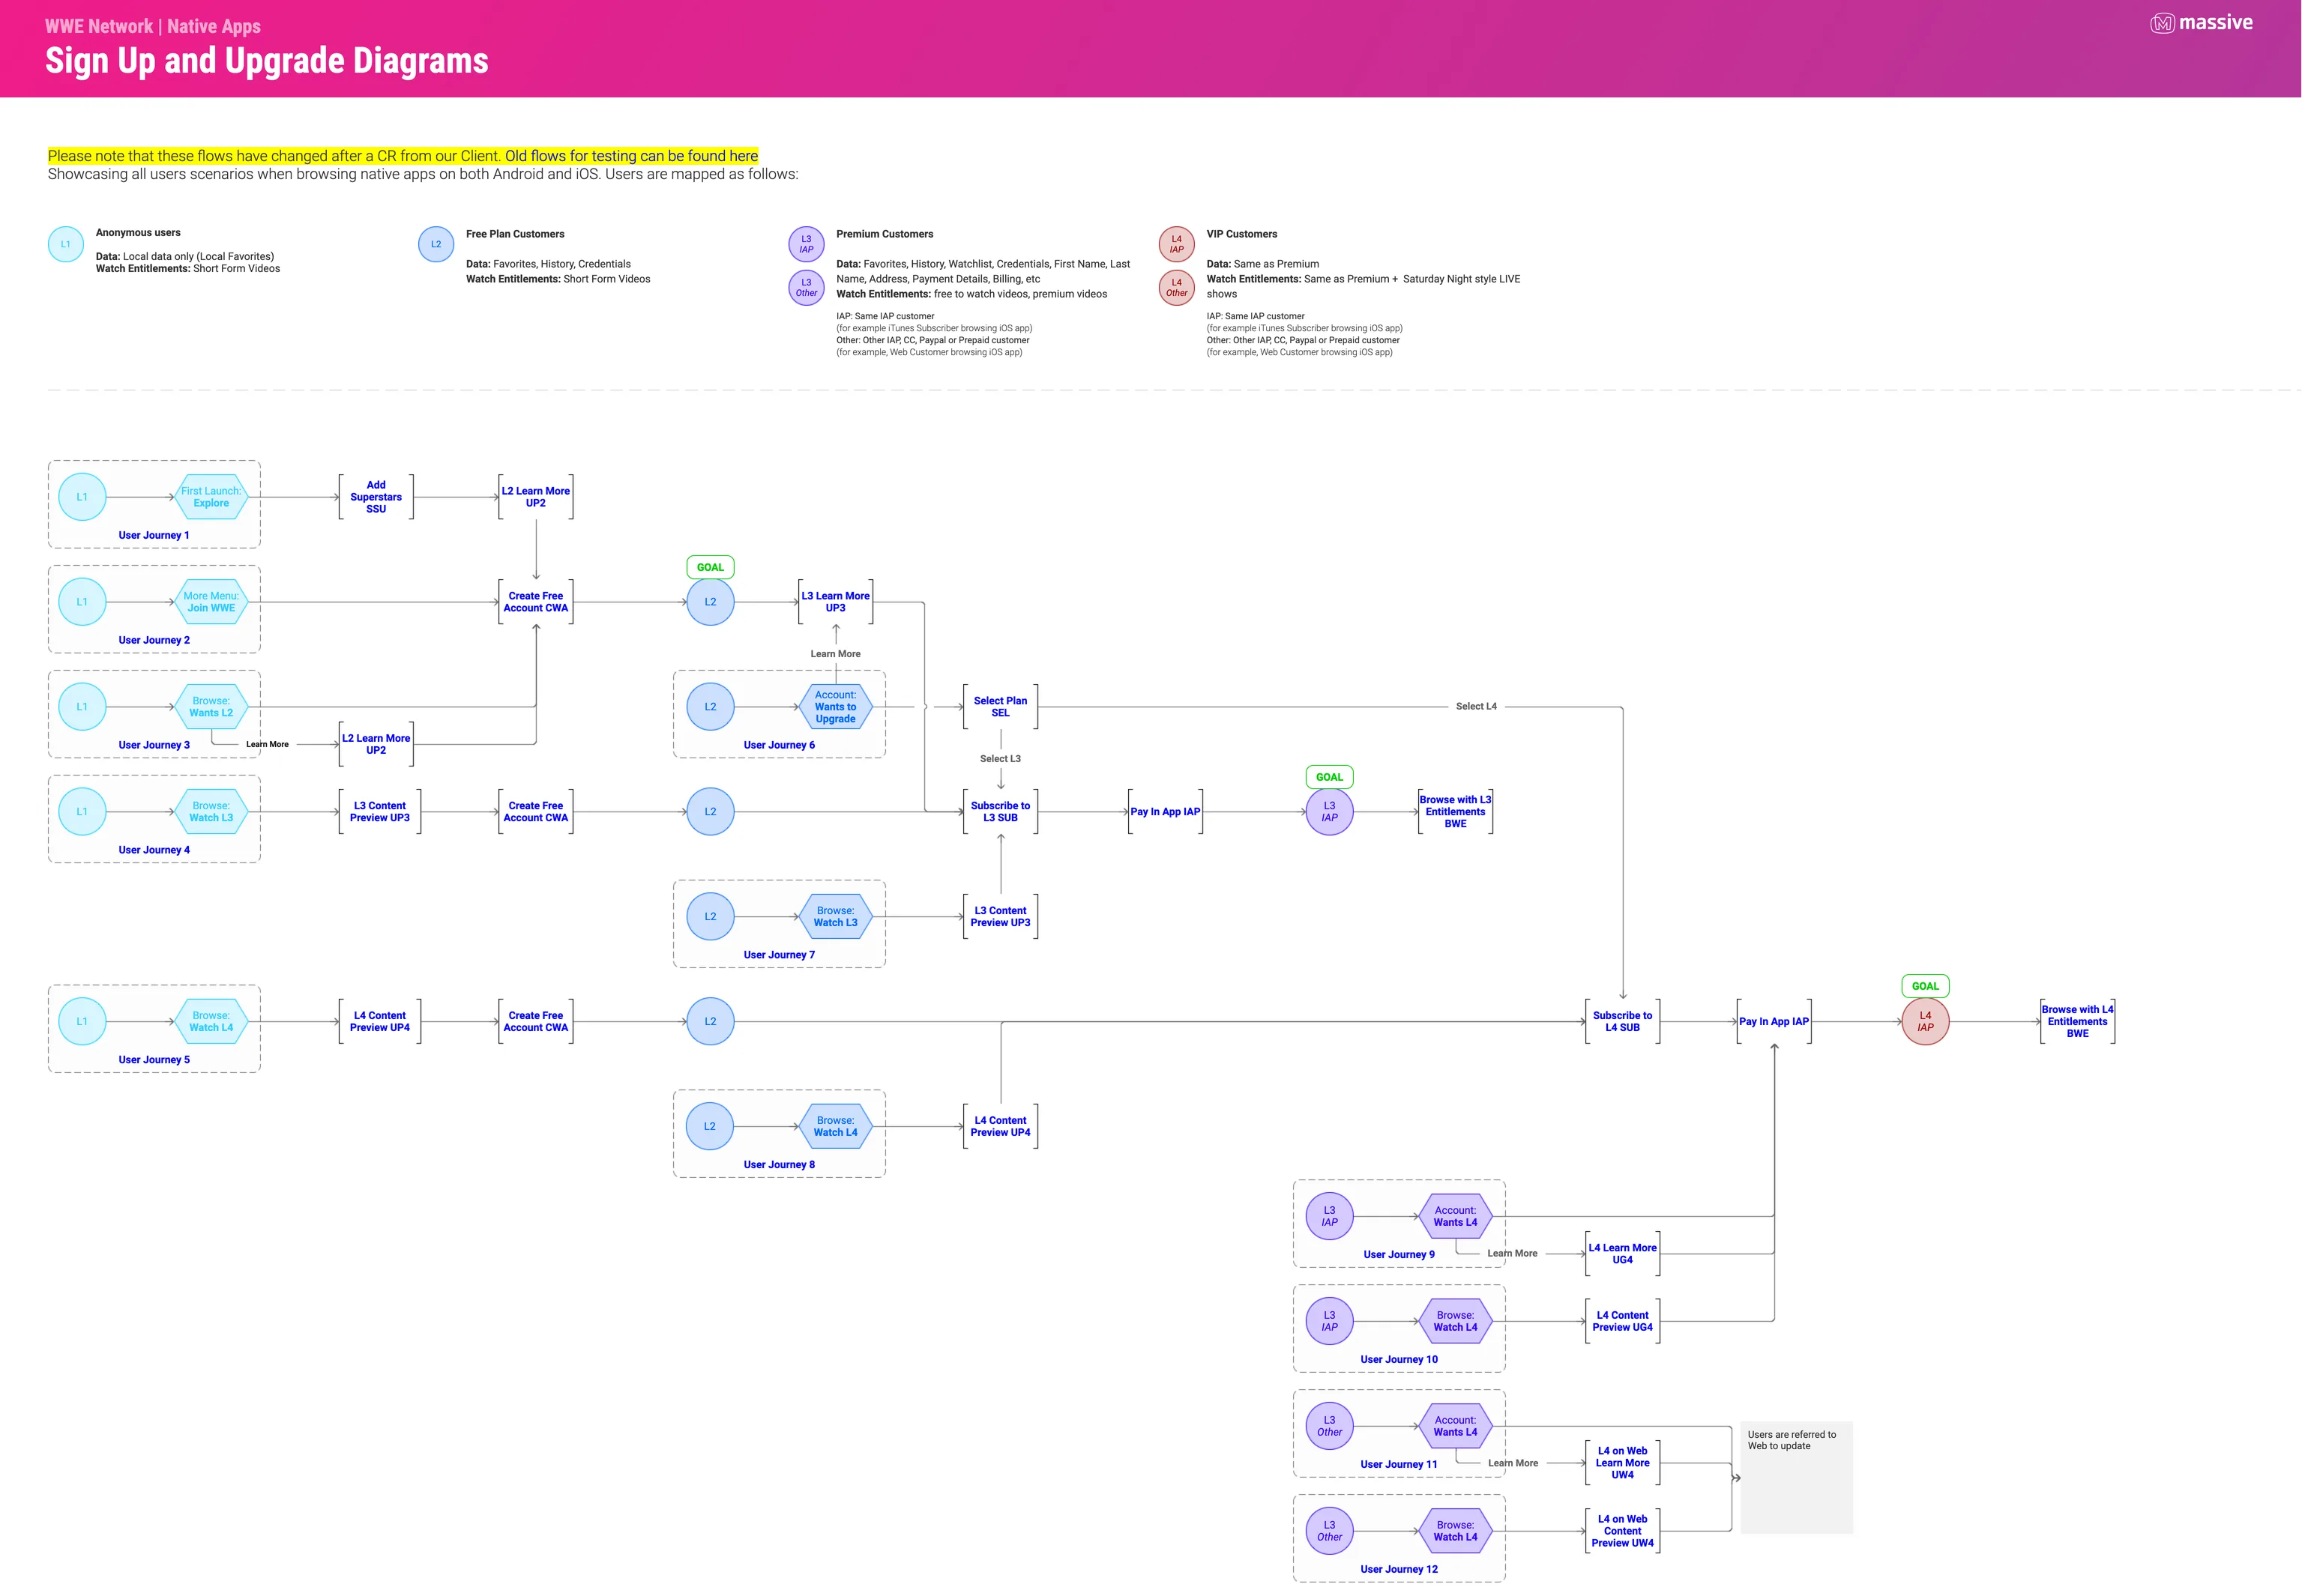This screenshot has width=2302, height=1596.
Task: Click the 'L3 Learn More UP3' box
Action: (x=835, y=602)
